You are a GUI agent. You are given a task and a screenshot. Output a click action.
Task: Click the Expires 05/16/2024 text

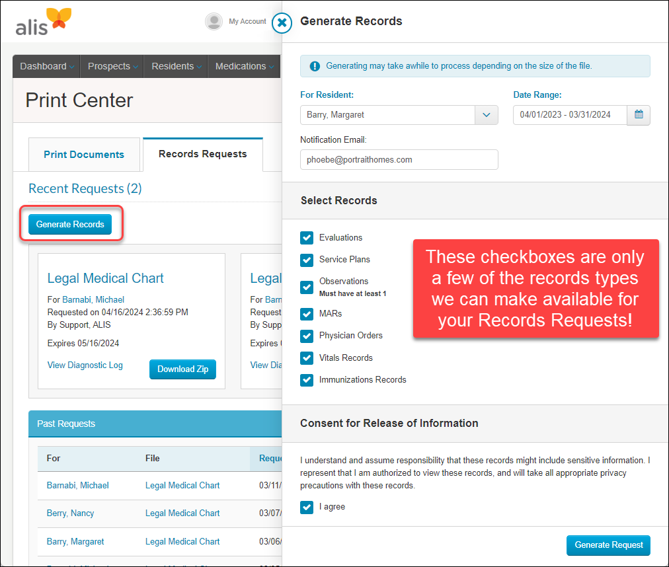83,344
